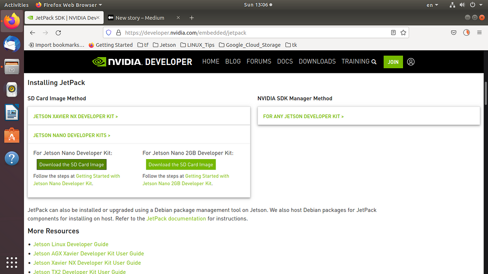The image size is (488, 274).
Task: Open Jetson Xavier NX Developer Kit User Guide
Action: click(x=87, y=263)
